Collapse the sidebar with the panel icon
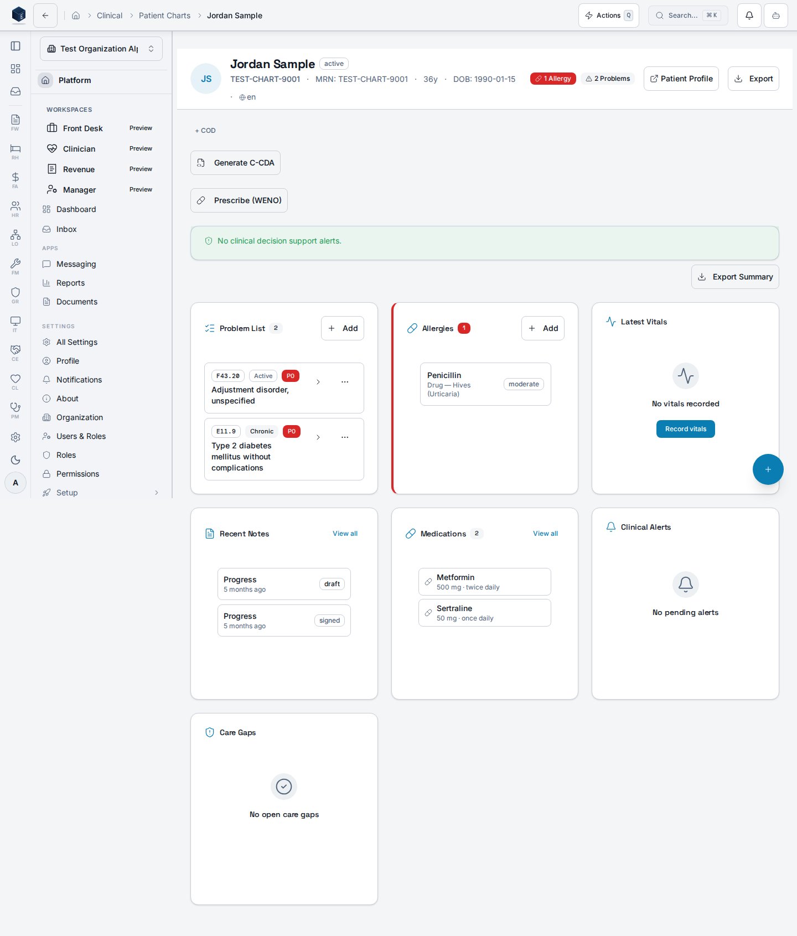The image size is (797, 936). tap(15, 46)
